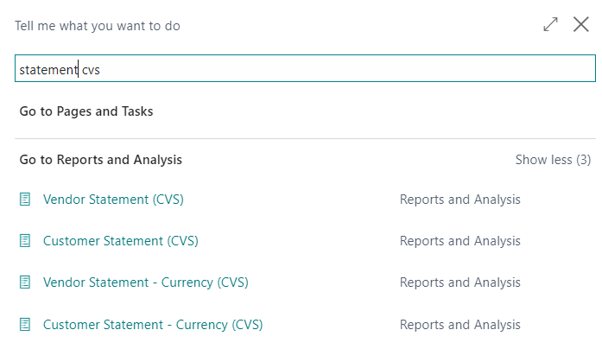The height and width of the screenshot is (349, 602).
Task: Select the Go to Reports and Analysis heading
Action: click(x=100, y=160)
